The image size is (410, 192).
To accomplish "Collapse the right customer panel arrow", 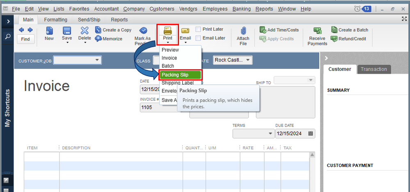I will pyautogui.click(x=326, y=58).
